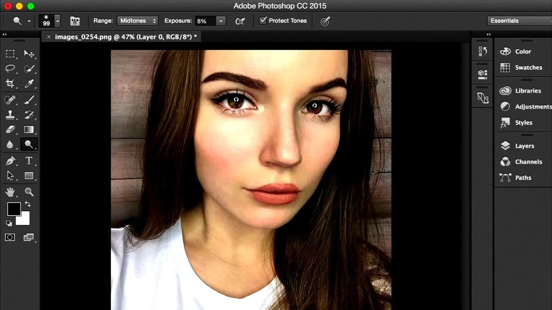Select the Spot Healing Brush tool
The image size is (552, 310).
coord(10,100)
